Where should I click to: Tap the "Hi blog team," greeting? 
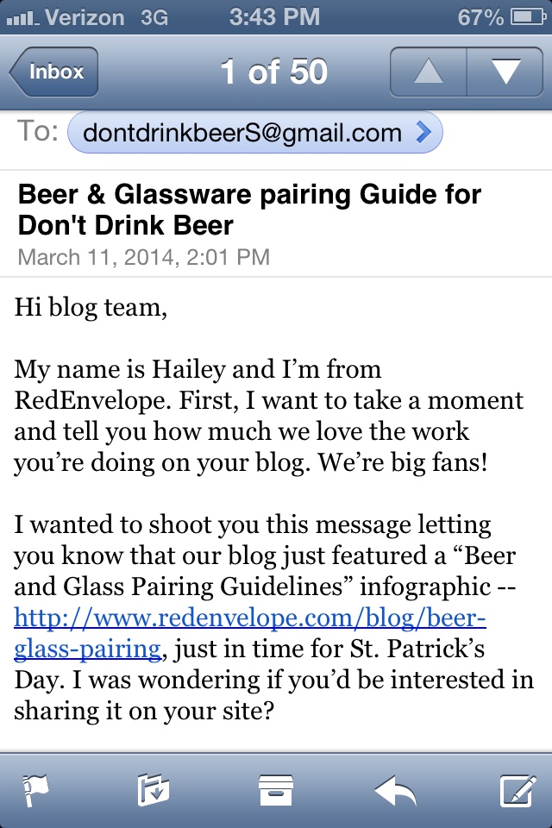90,307
